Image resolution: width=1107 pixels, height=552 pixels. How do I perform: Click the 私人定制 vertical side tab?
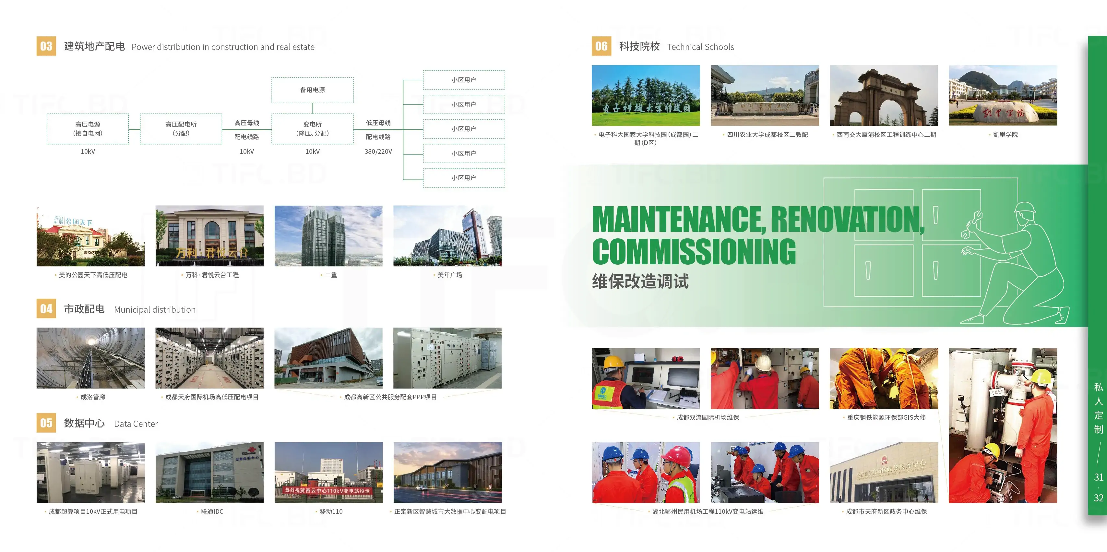coord(1098,408)
